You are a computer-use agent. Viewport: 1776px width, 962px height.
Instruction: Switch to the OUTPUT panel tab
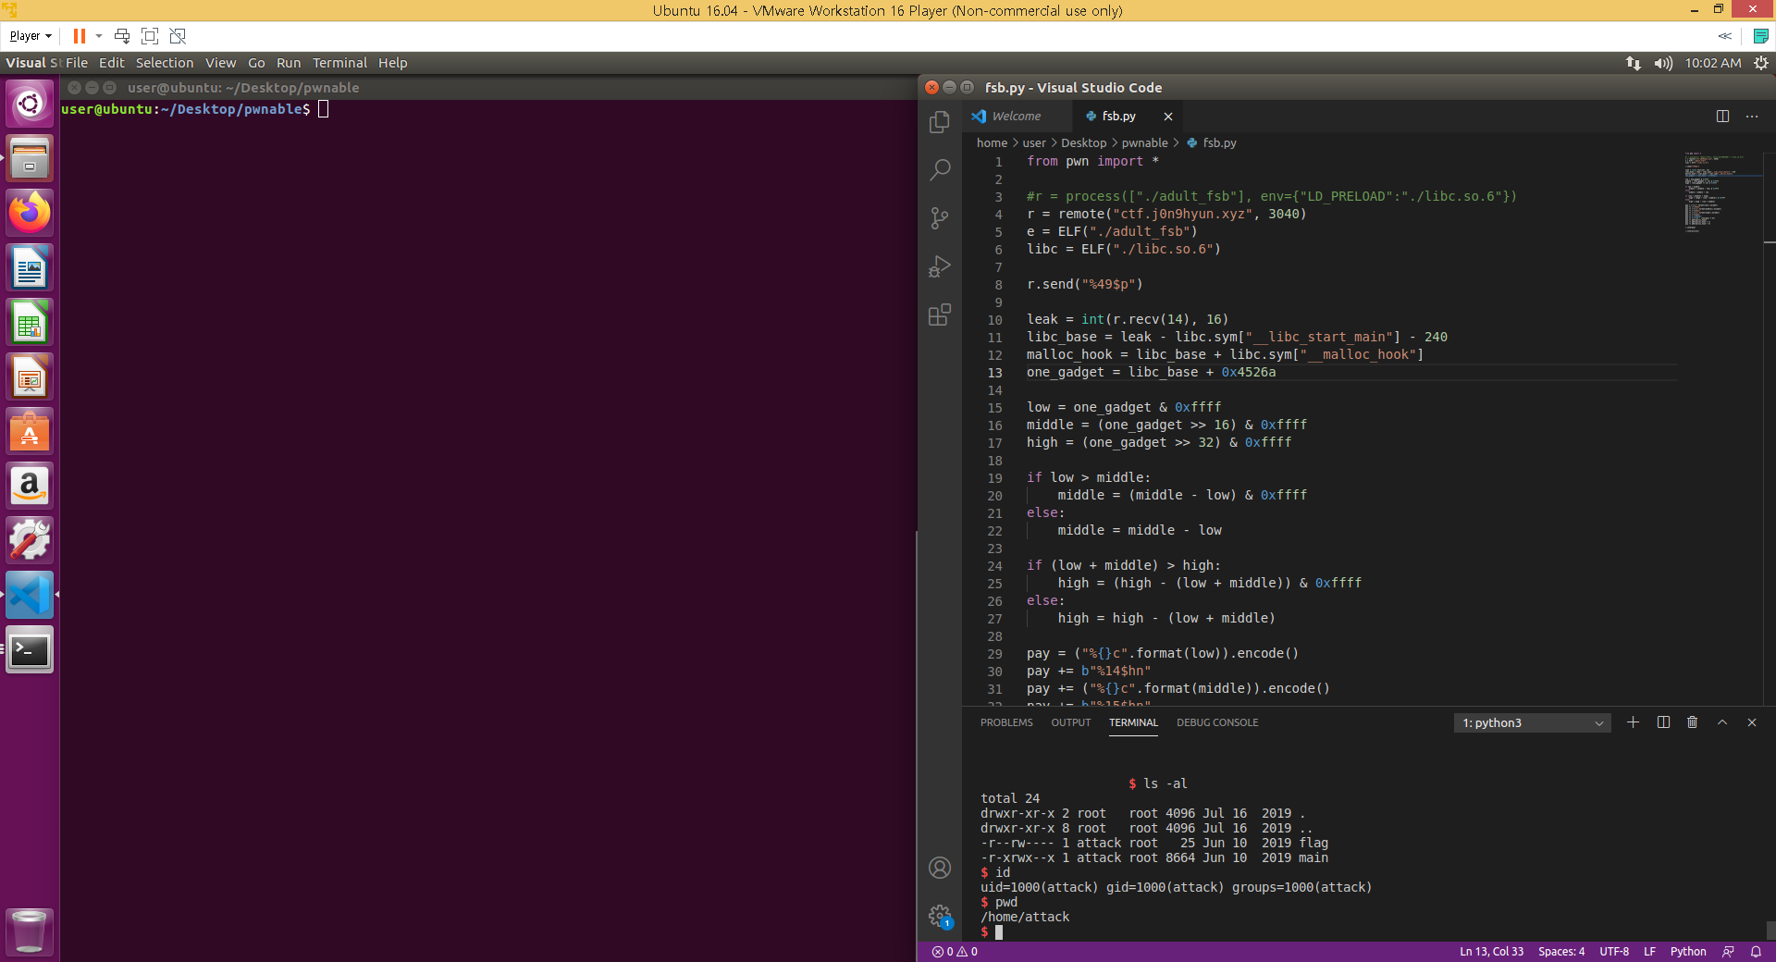(x=1071, y=722)
